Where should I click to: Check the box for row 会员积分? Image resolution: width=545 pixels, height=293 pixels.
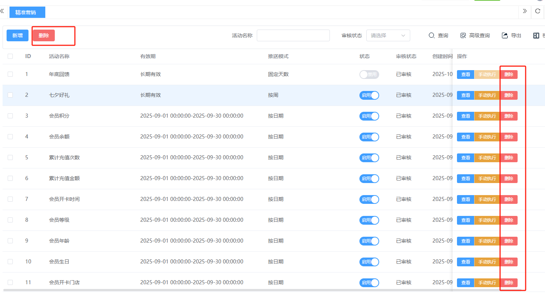[x=10, y=116]
